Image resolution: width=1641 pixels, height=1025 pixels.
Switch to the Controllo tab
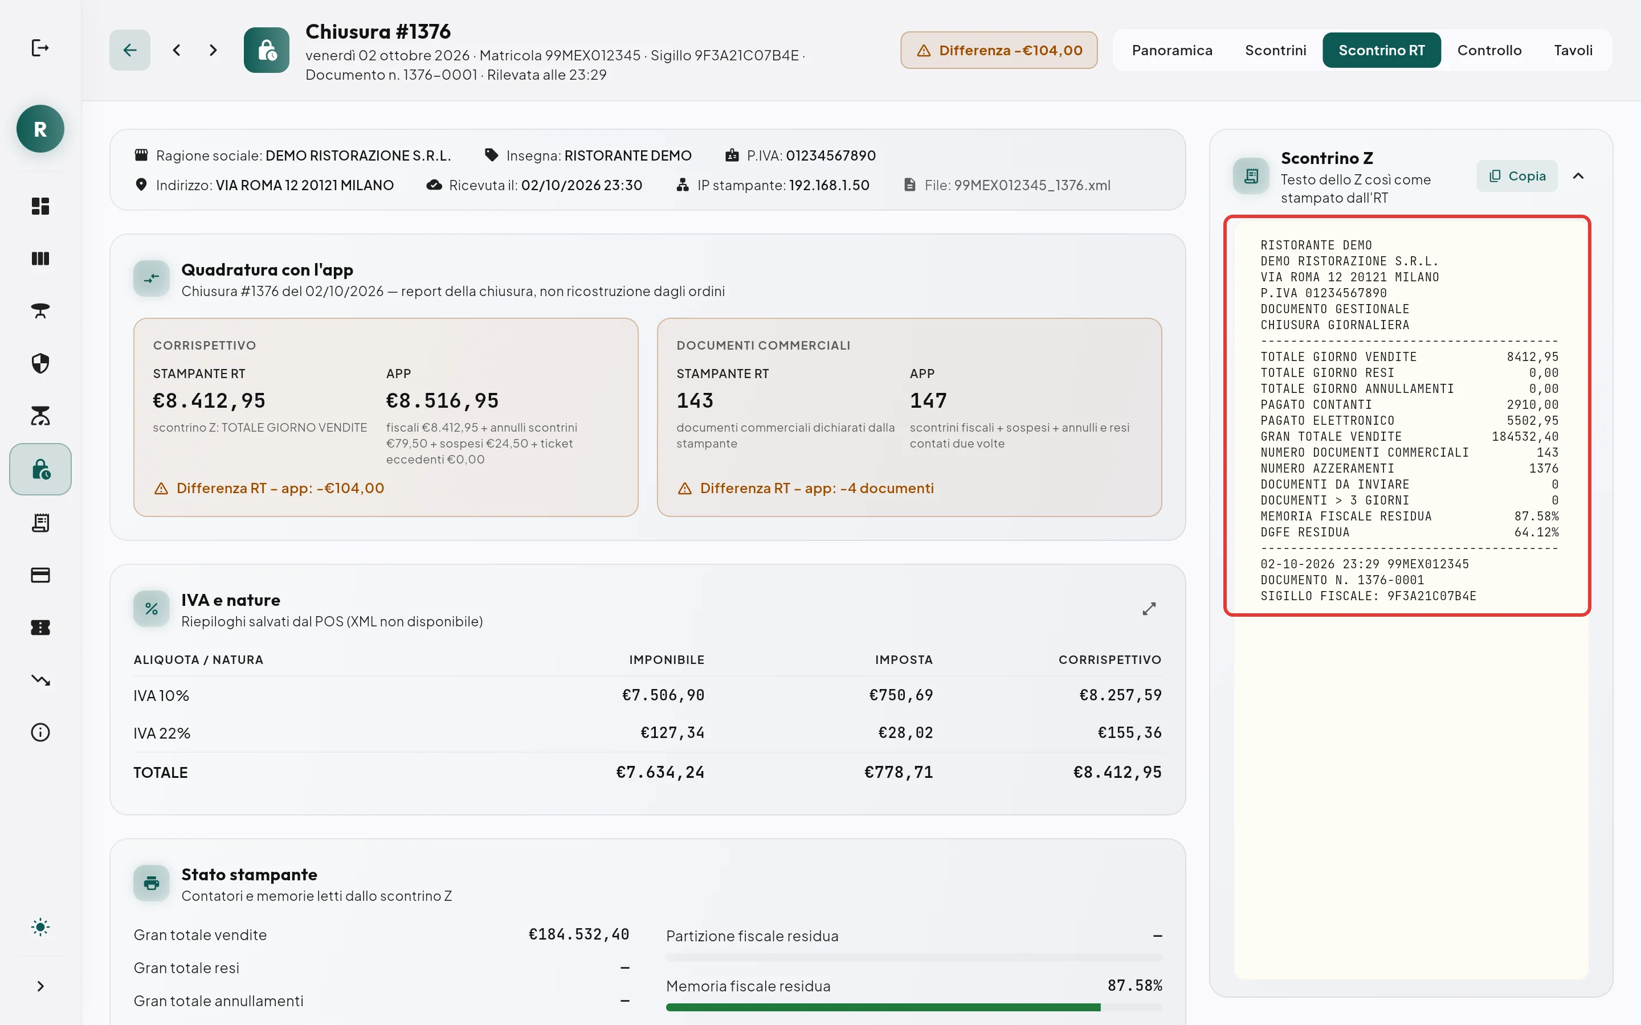point(1489,50)
